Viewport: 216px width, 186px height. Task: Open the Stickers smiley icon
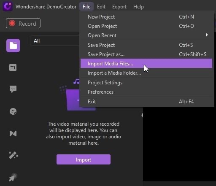[13, 111]
